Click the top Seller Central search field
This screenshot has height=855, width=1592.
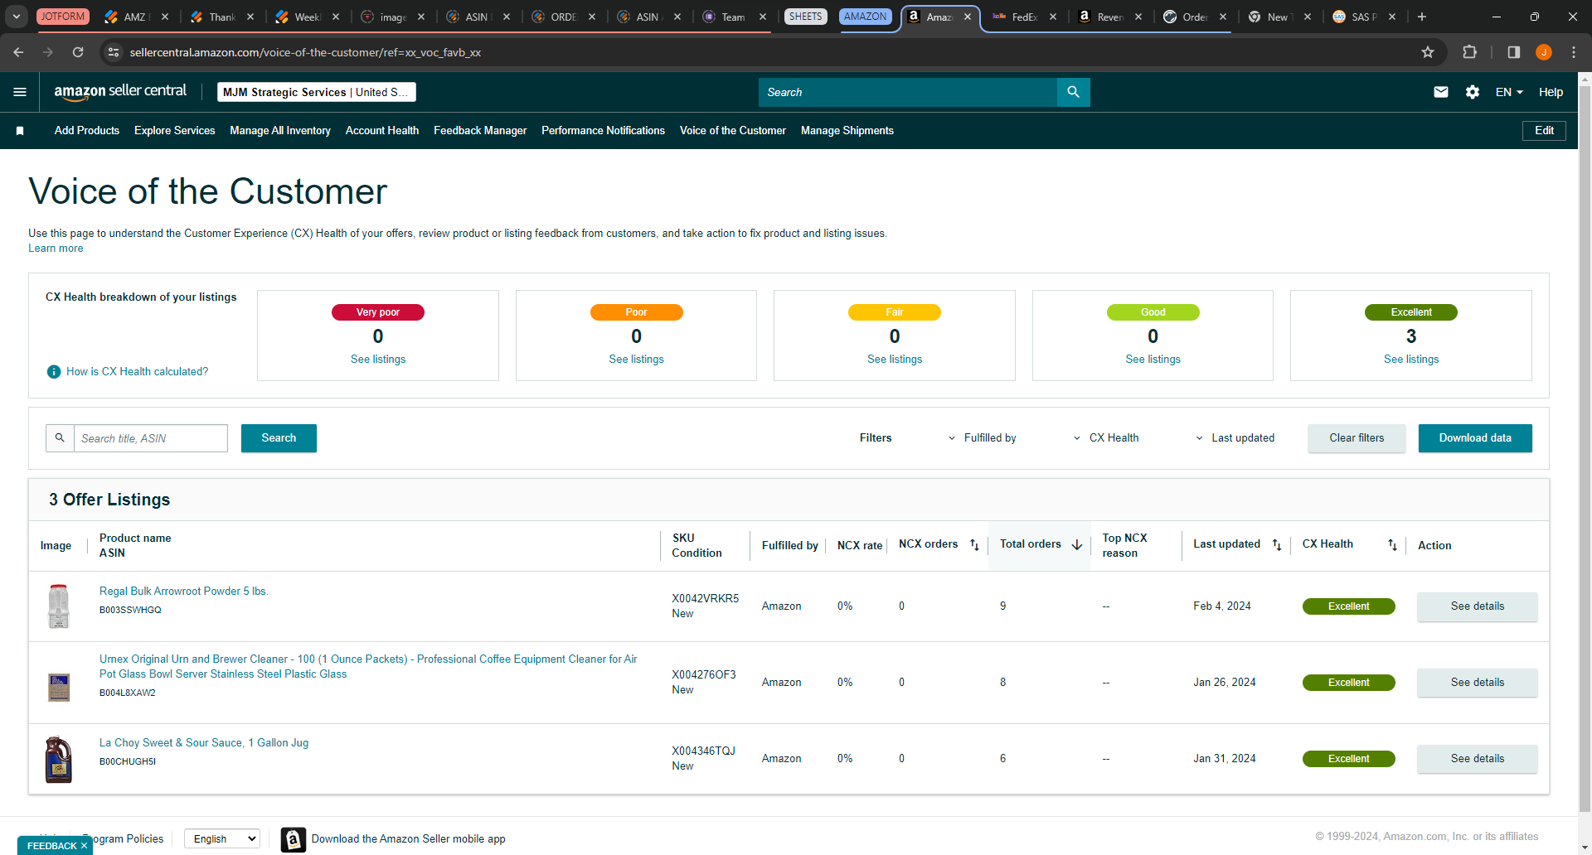click(x=908, y=92)
